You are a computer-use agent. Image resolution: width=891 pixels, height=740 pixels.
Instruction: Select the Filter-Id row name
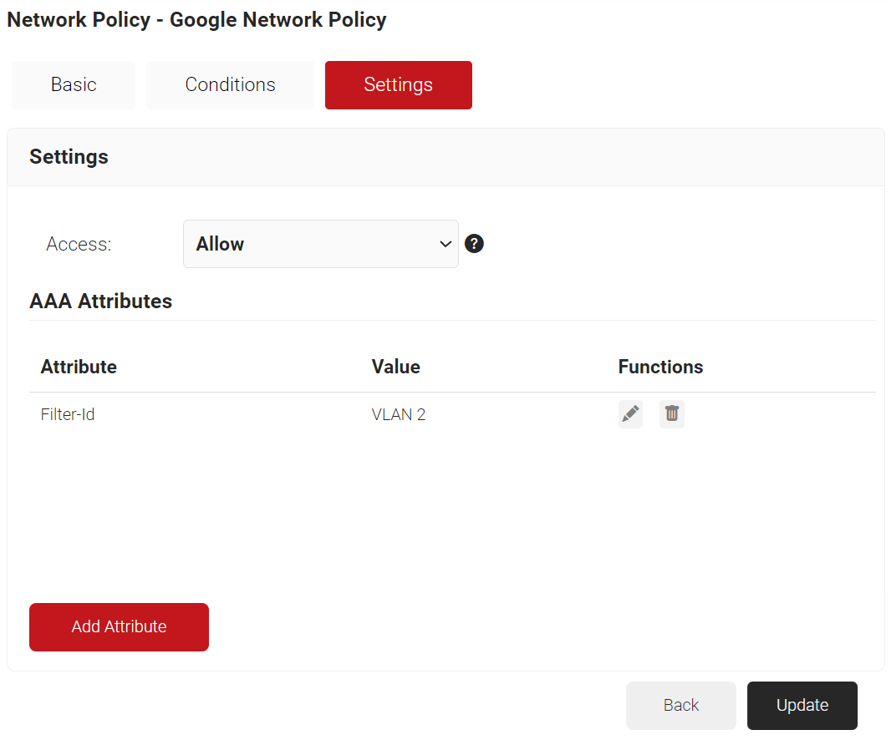pyautogui.click(x=68, y=414)
